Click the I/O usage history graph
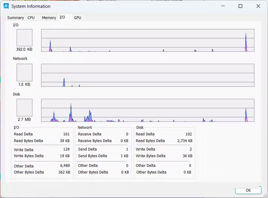 [x=147, y=40]
